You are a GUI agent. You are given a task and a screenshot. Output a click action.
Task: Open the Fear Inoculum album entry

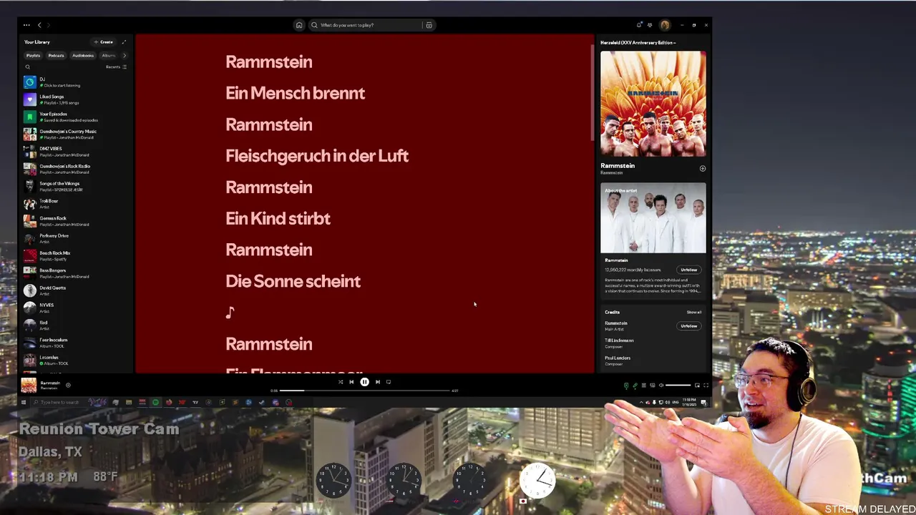(77, 343)
